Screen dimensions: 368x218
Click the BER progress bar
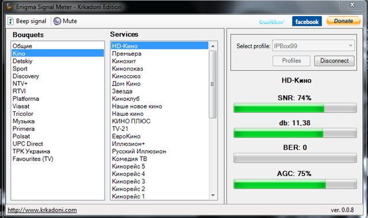pos(295,158)
